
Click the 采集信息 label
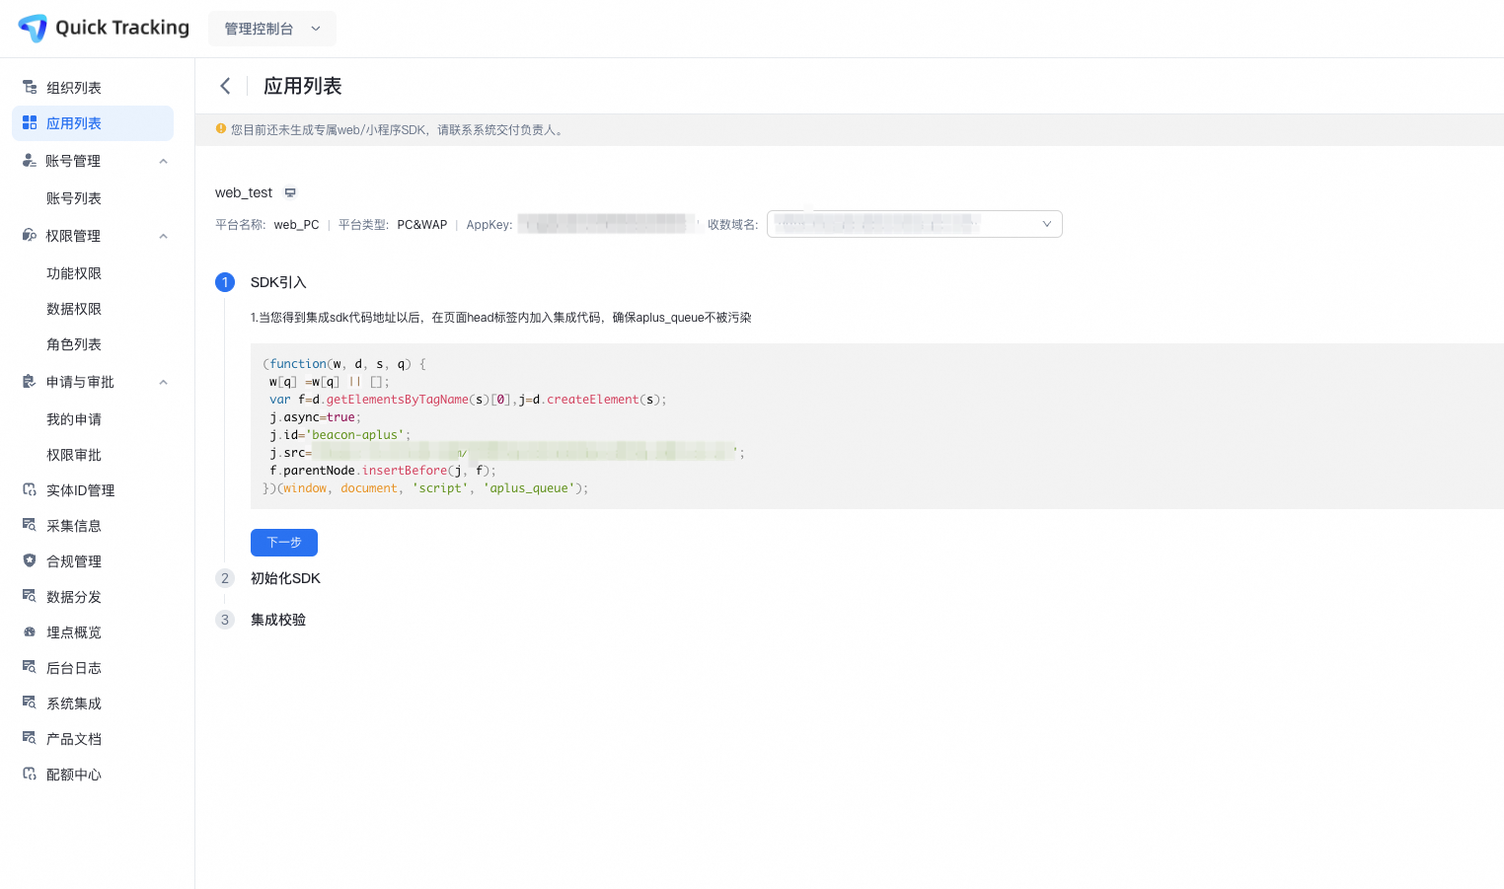click(x=74, y=526)
